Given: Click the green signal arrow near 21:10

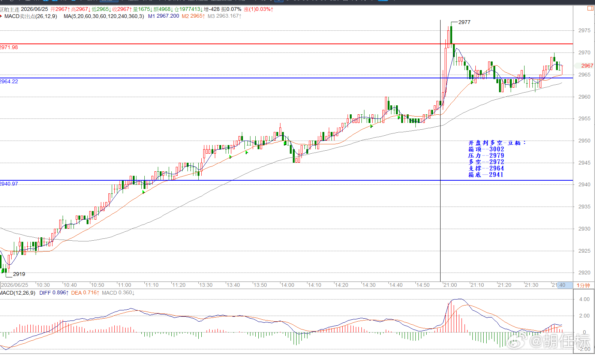Looking at the screenshot, I should point(472,81).
